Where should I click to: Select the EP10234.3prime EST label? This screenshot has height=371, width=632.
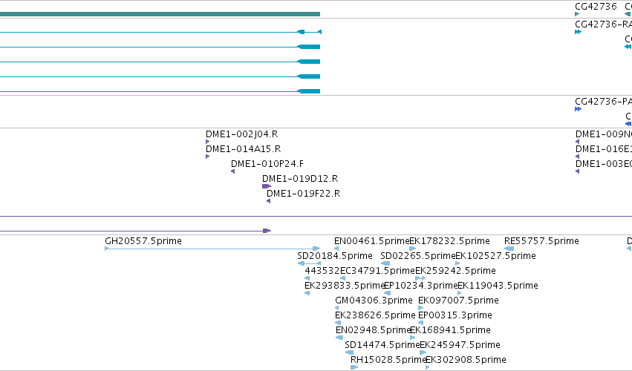(x=421, y=286)
